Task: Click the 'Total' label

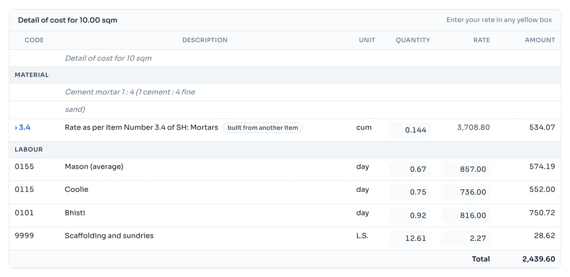Action: (481, 259)
